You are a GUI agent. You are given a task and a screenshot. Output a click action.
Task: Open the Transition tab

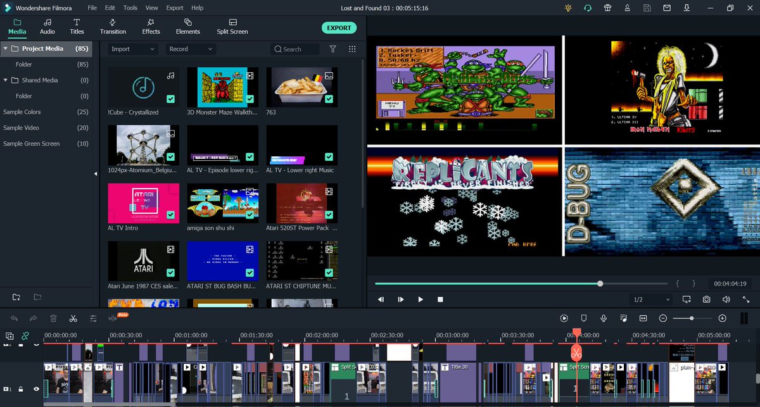pyautogui.click(x=113, y=27)
